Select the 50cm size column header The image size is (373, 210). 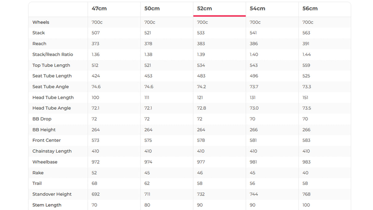pos(152,9)
